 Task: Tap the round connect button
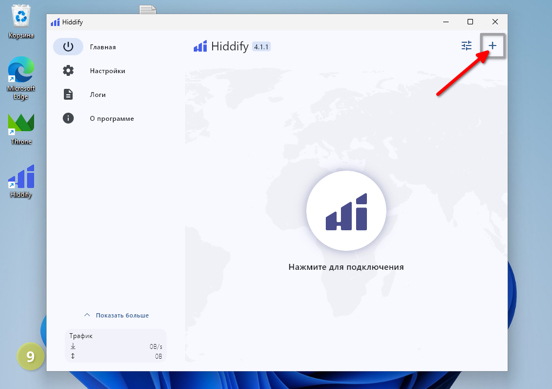(x=346, y=211)
